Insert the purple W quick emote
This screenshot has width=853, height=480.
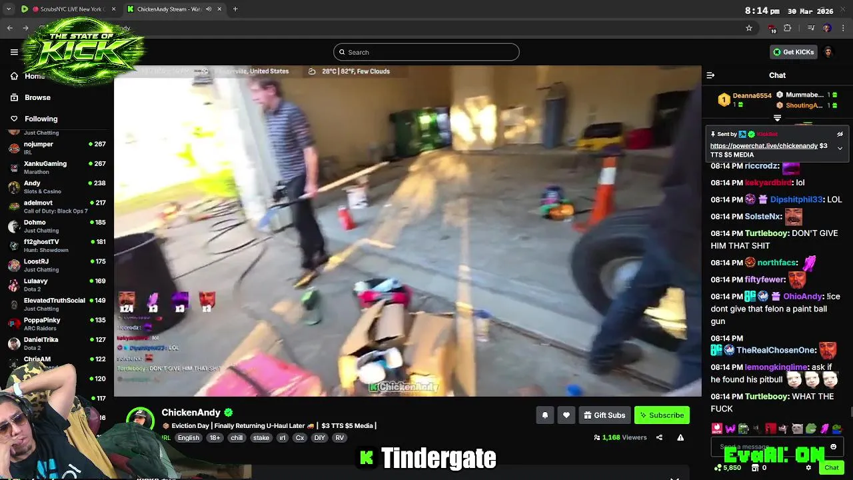point(730,429)
